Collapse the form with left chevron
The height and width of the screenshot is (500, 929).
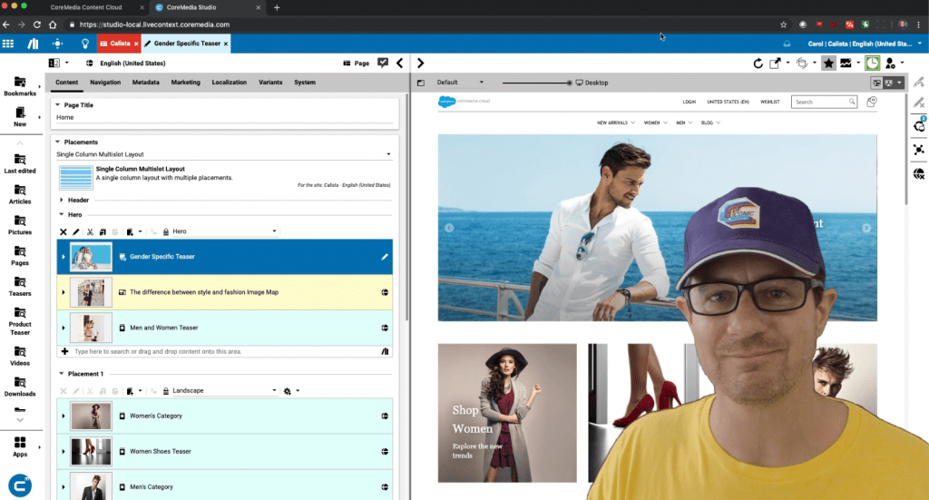(400, 63)
